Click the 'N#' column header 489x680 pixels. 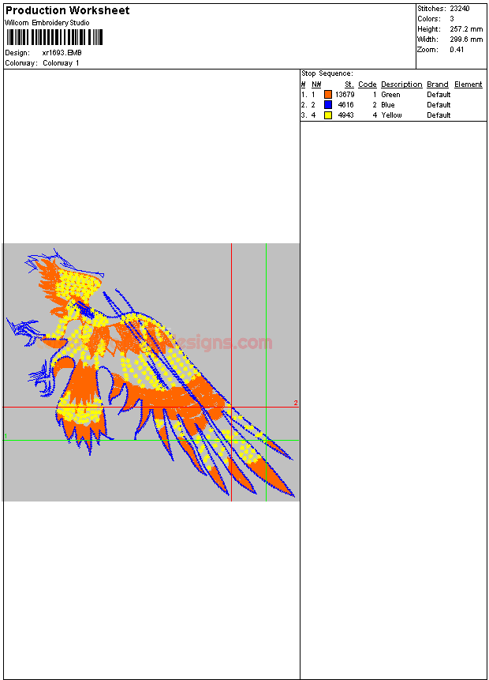pyautogui.click(x=316, y=85)
